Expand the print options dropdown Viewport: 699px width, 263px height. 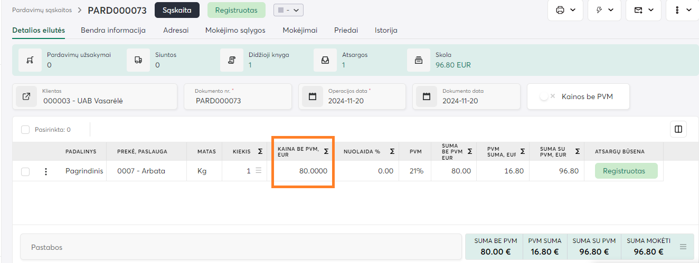565,10
